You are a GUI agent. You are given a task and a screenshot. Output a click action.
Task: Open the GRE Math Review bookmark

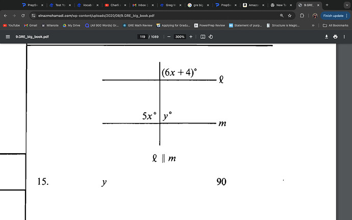coord(138,25)
